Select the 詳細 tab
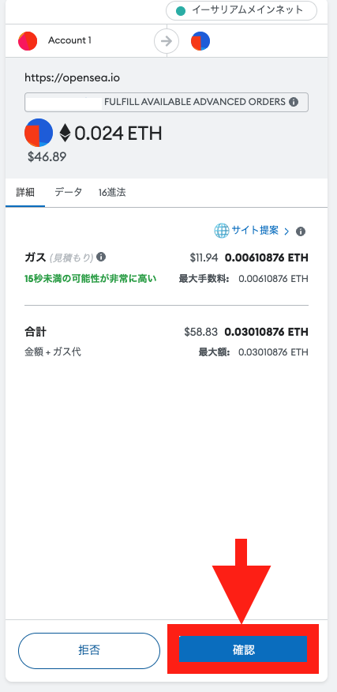Screen dimensions: 337x692 pyautogui.click(x=25, y=193)
